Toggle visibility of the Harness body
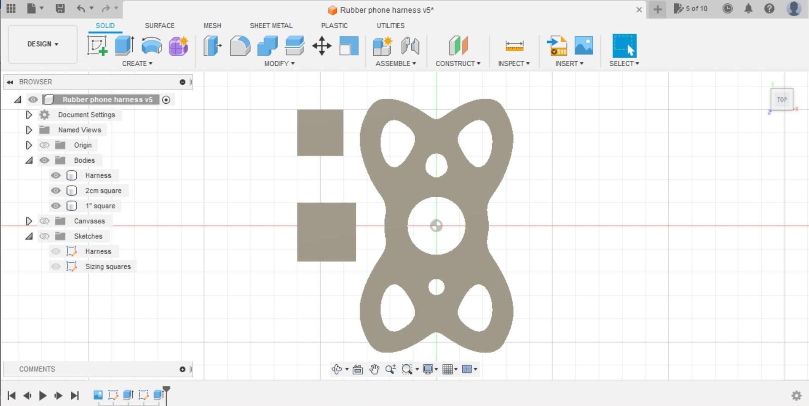Screen dimensions: 809x406 [x=56, y=175]
